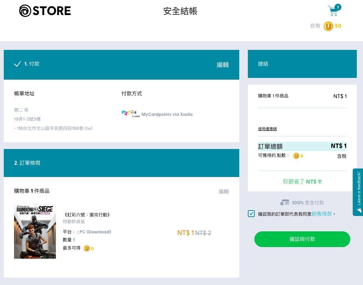Viewport: 363px width, 285px height.
Task: Click the 含稅 tax-included label
Action: [342, 156]
